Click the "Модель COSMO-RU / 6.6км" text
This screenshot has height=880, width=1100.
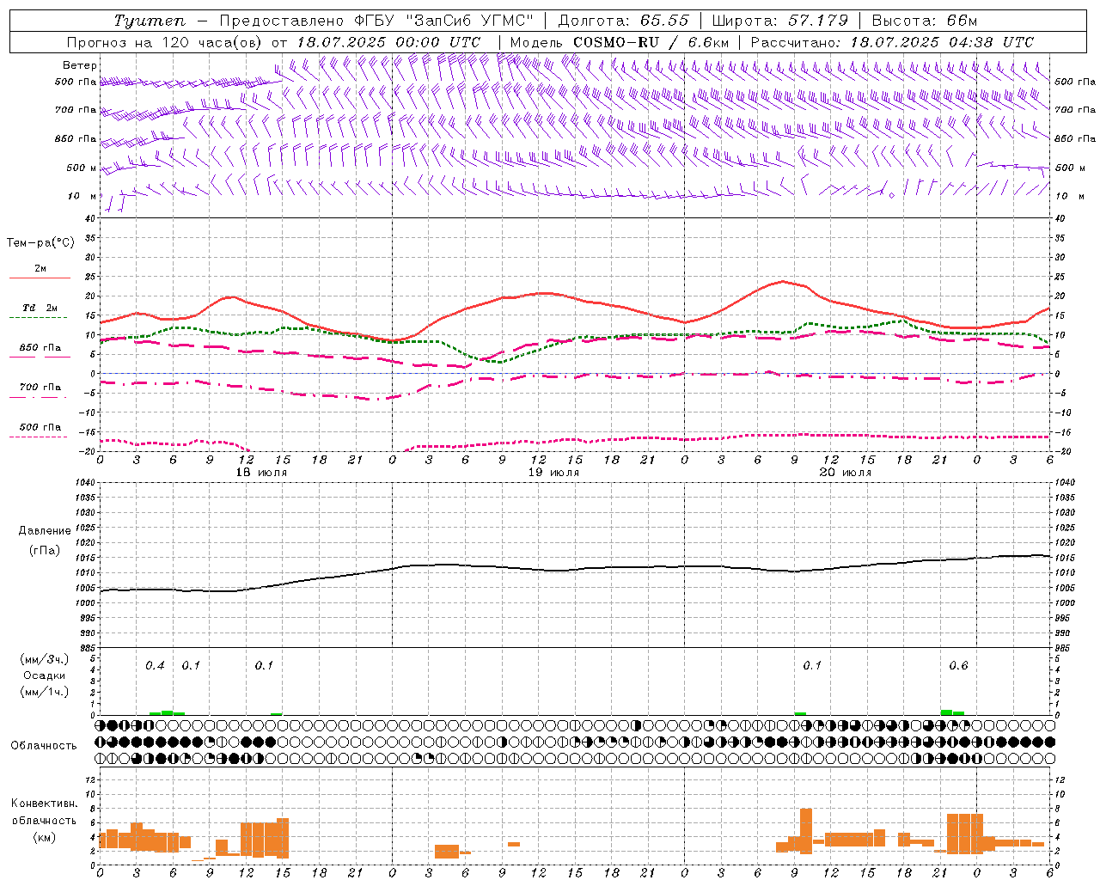(x=619, y=42)
